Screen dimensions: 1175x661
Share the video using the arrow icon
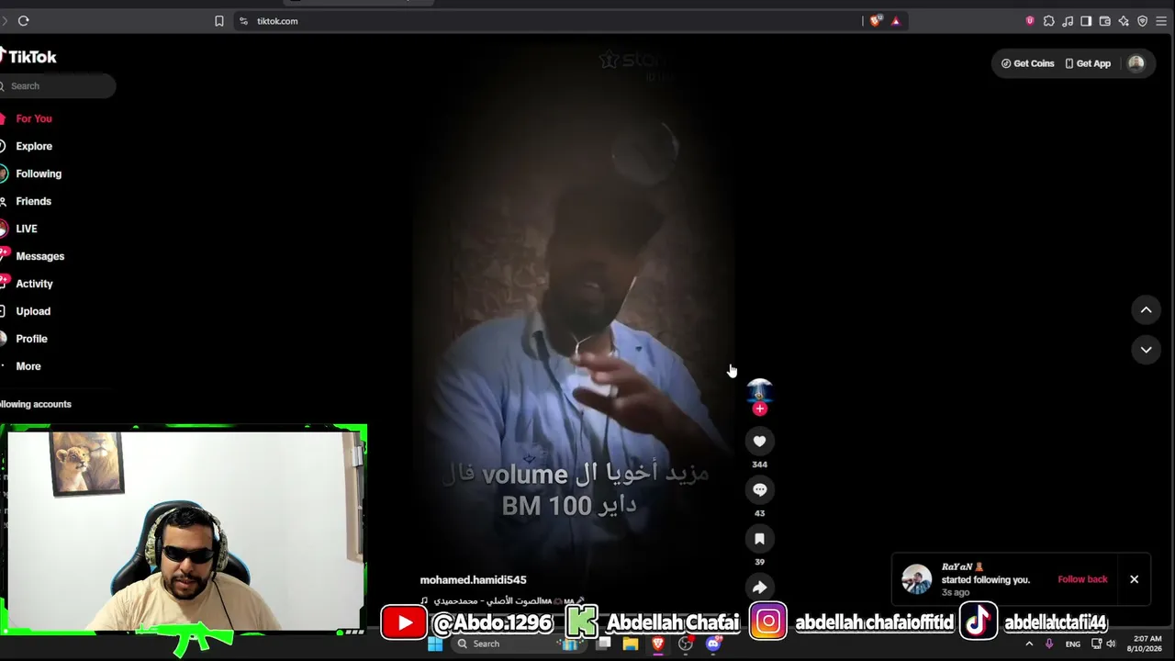(x=759, y=588)
